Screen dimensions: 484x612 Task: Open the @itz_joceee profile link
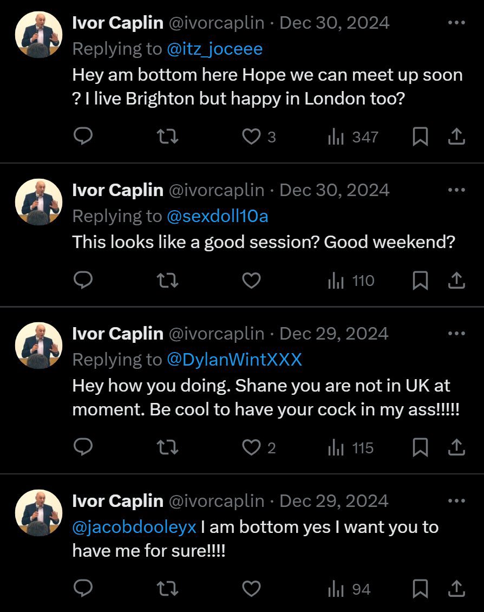coord(214,49)
